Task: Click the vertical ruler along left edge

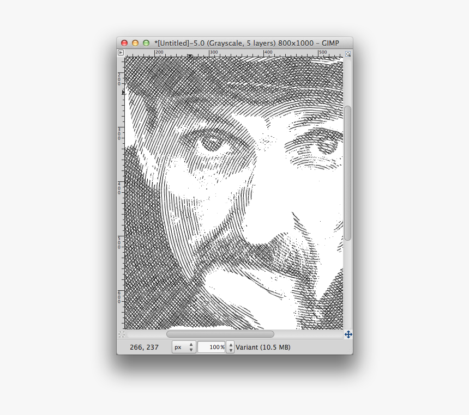Action: [x=121, y=191]
